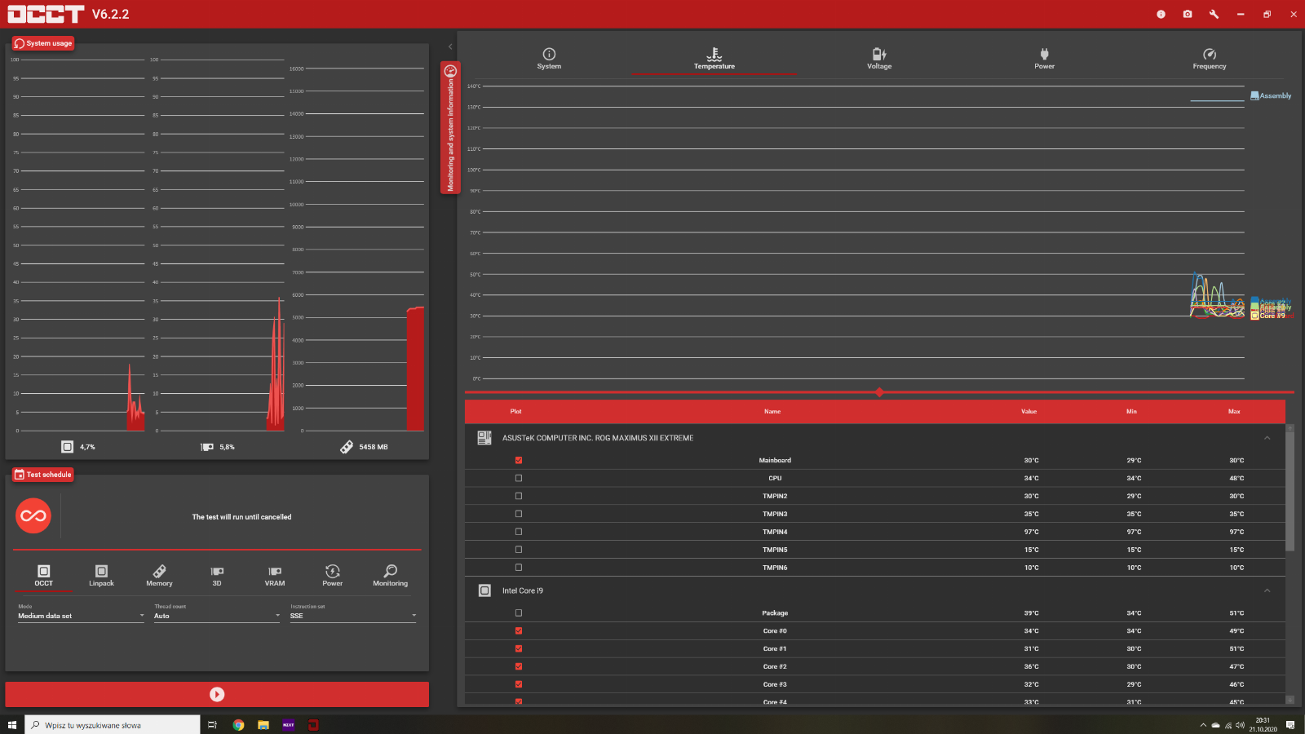The height and width of the screenshot is (734, 1305).
Task: Click the System usage panel label
Action: coord(43,43)
